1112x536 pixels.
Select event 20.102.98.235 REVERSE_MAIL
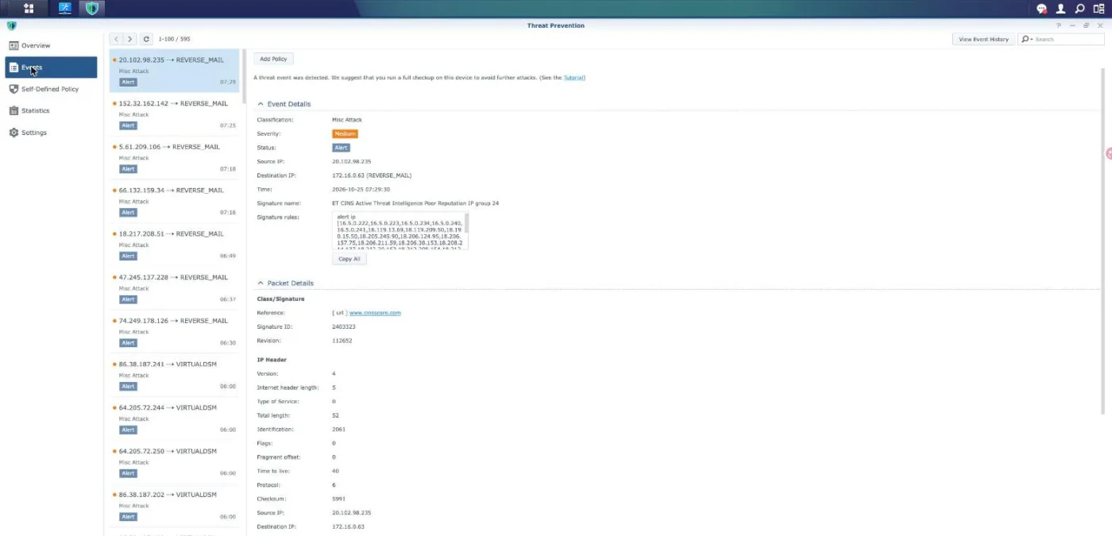point(174,70)
